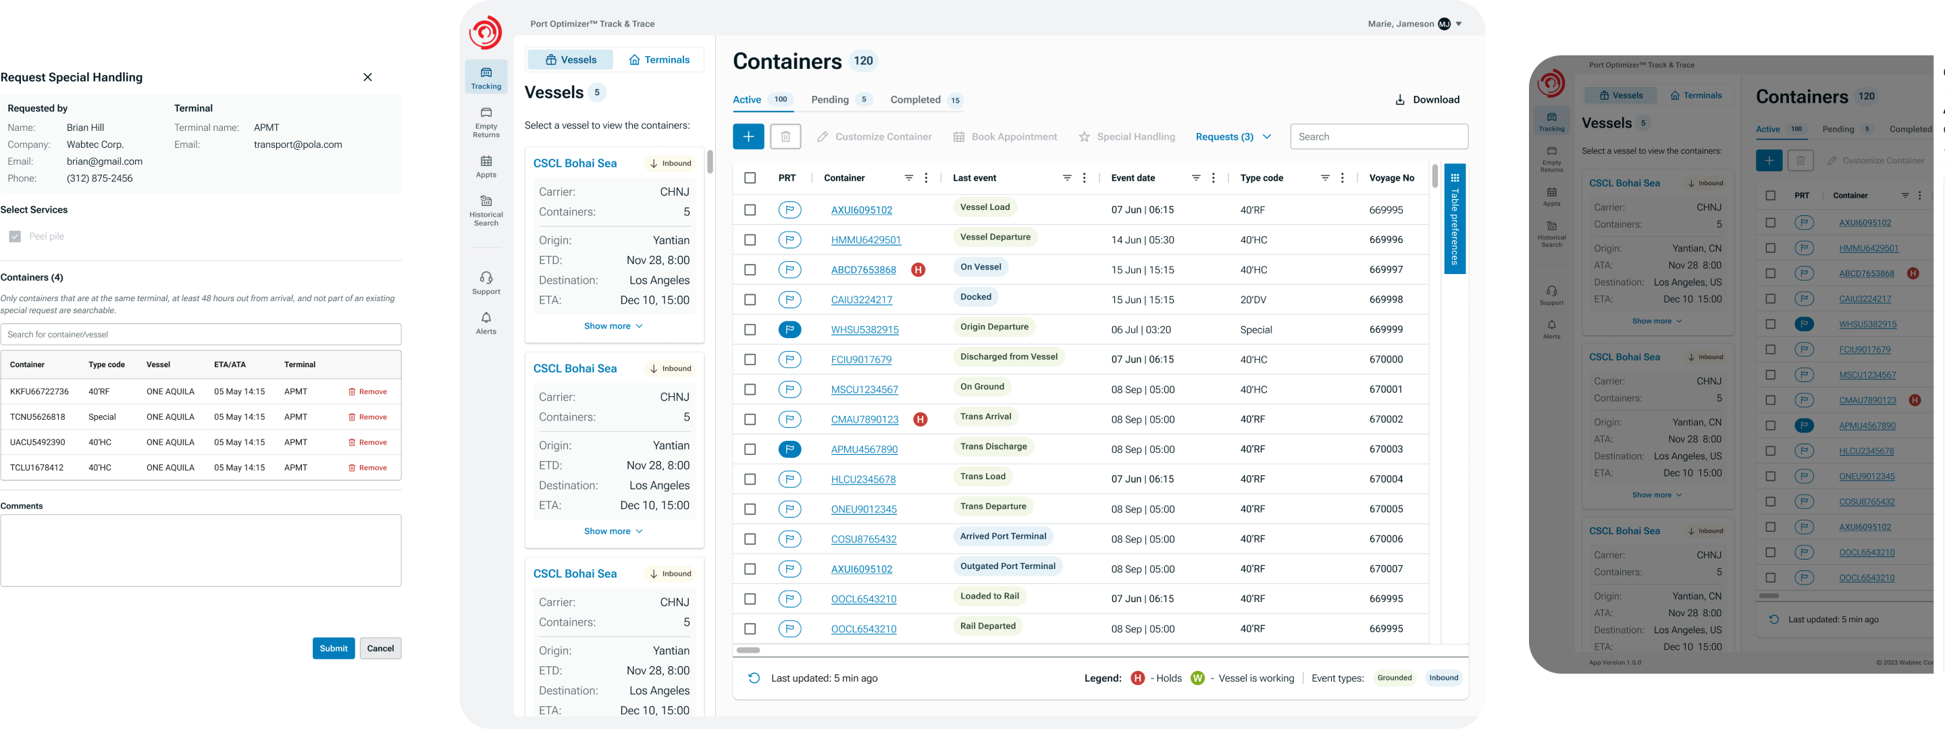1945x729 pixels.
Task: Switch to the Pending tab
Action: pyautogui.click(x=830, y=100)
